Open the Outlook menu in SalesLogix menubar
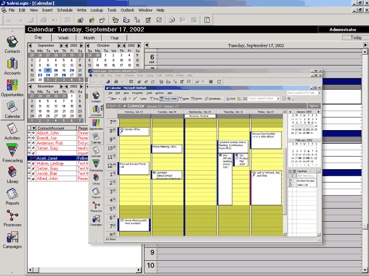The image size is (369, 276). click(x=127, y=10)
